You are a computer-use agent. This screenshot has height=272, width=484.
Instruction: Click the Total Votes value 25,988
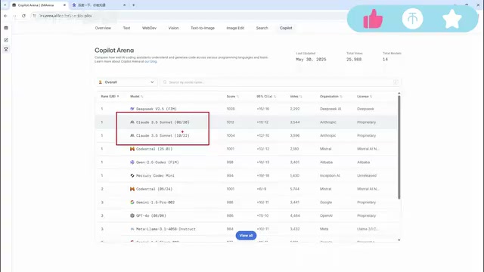[354, 60]
